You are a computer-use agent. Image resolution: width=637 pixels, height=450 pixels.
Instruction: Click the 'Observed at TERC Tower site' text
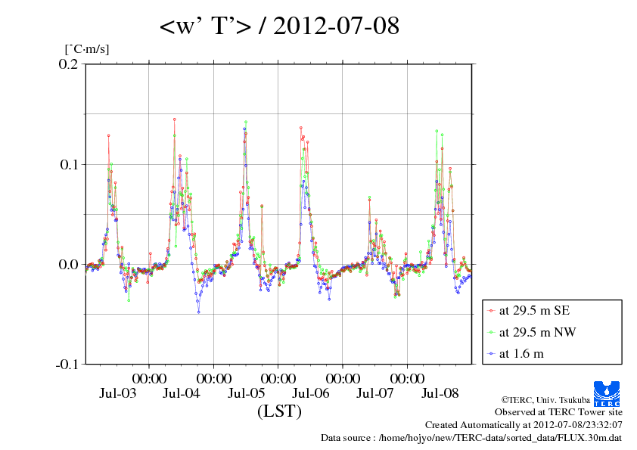(x=558, y=412)
